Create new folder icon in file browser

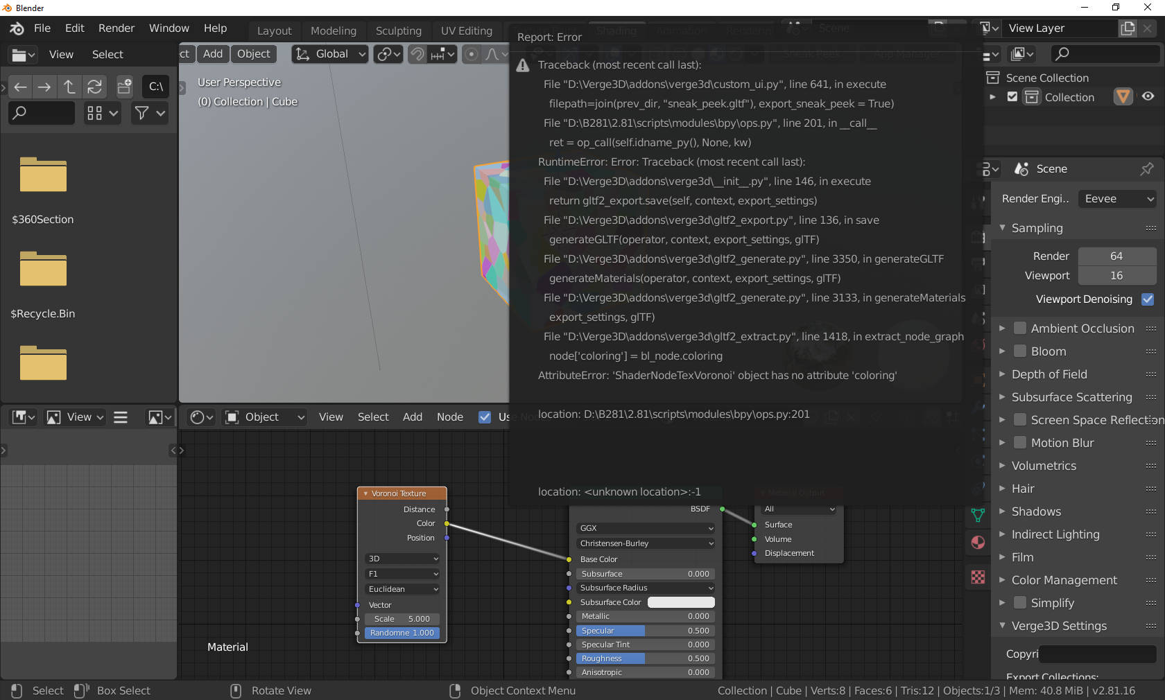124,87
